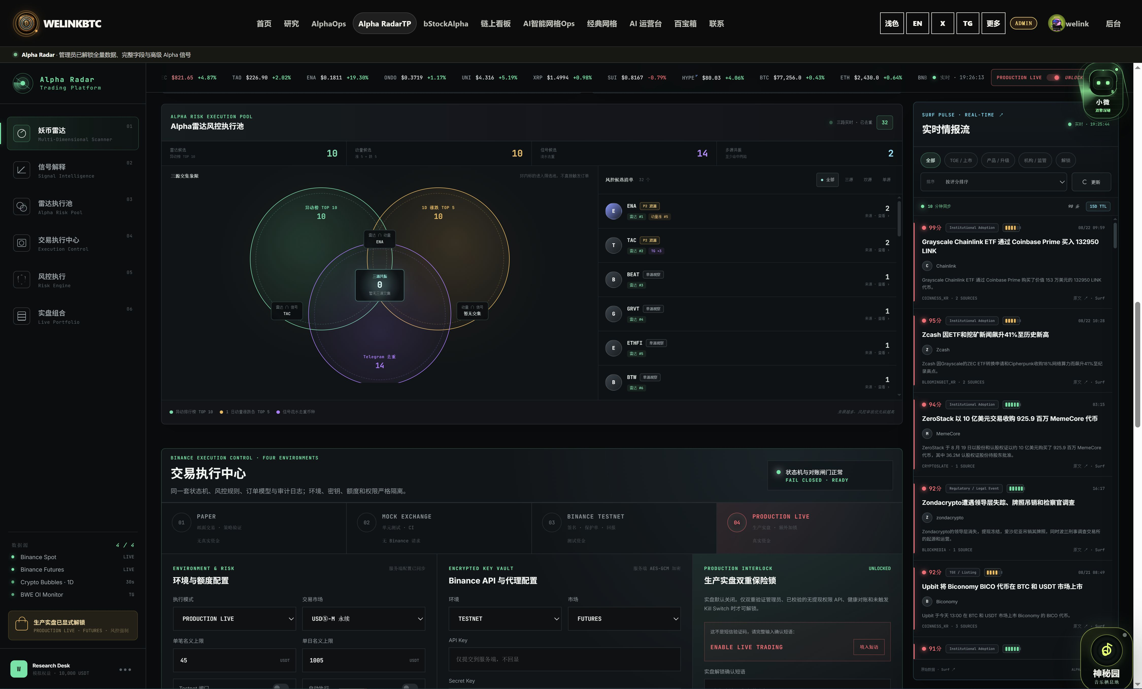Switch to the PAPER environment tab
The width and height of the screenshot is (1142, 689).
254,528
